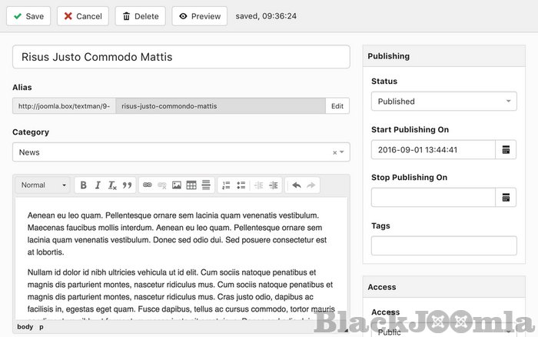Insert a bulleted list
Viewport: 538px width, 337px height.
(241, 185)
